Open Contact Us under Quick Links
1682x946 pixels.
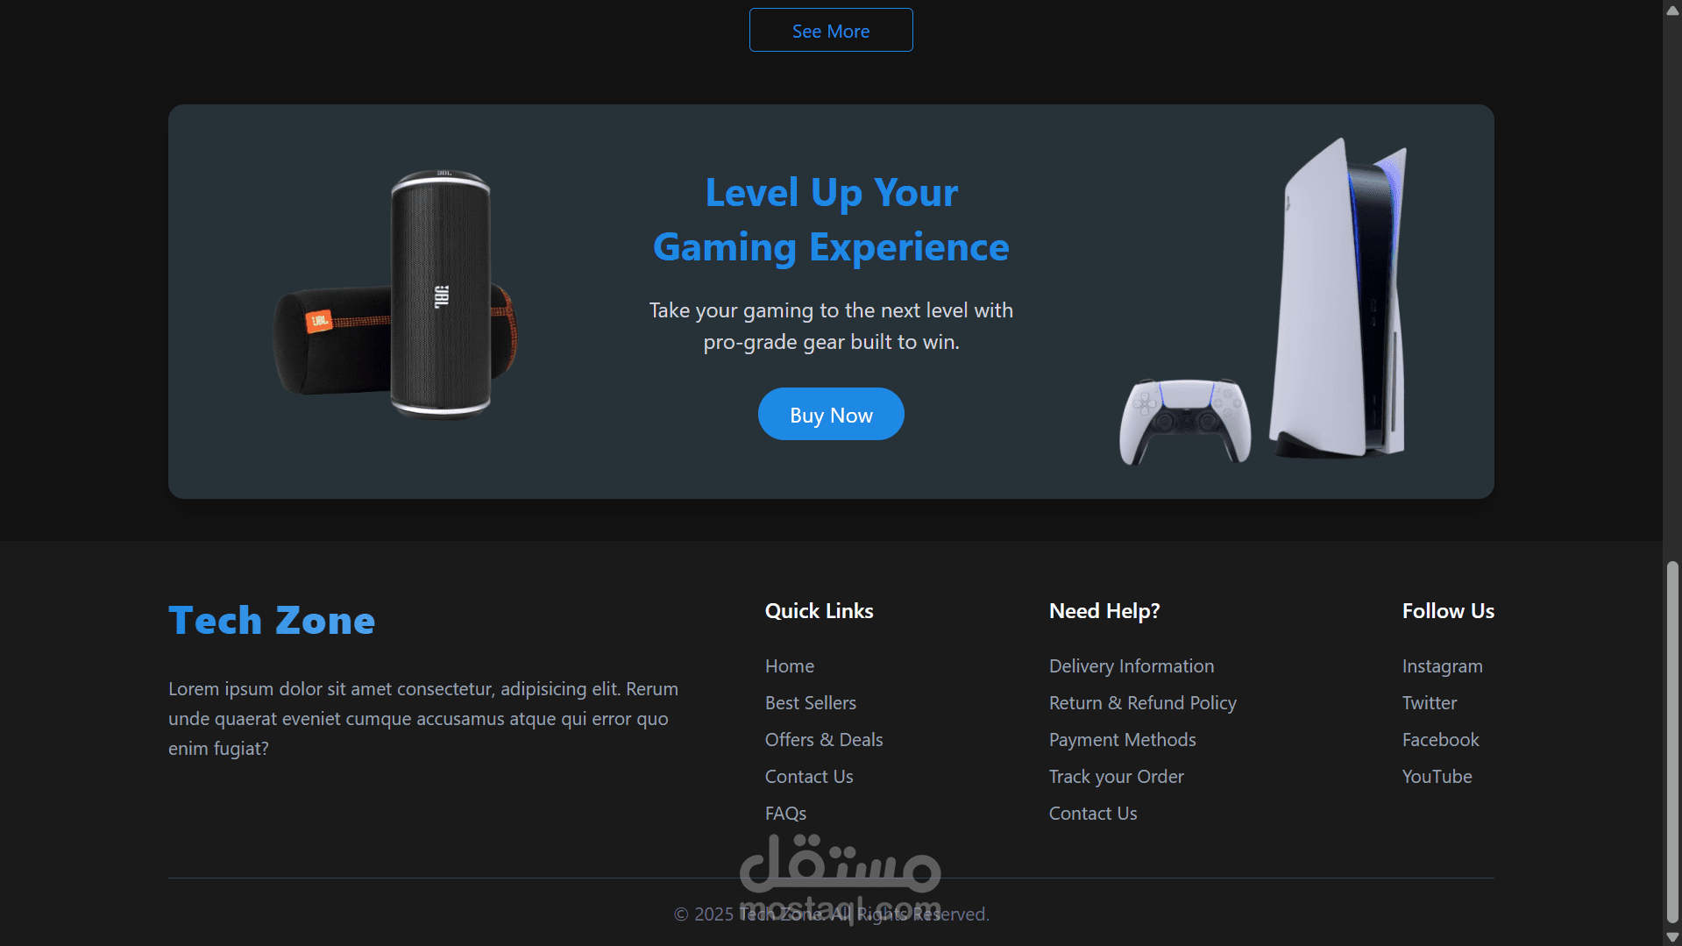[809, 777]
